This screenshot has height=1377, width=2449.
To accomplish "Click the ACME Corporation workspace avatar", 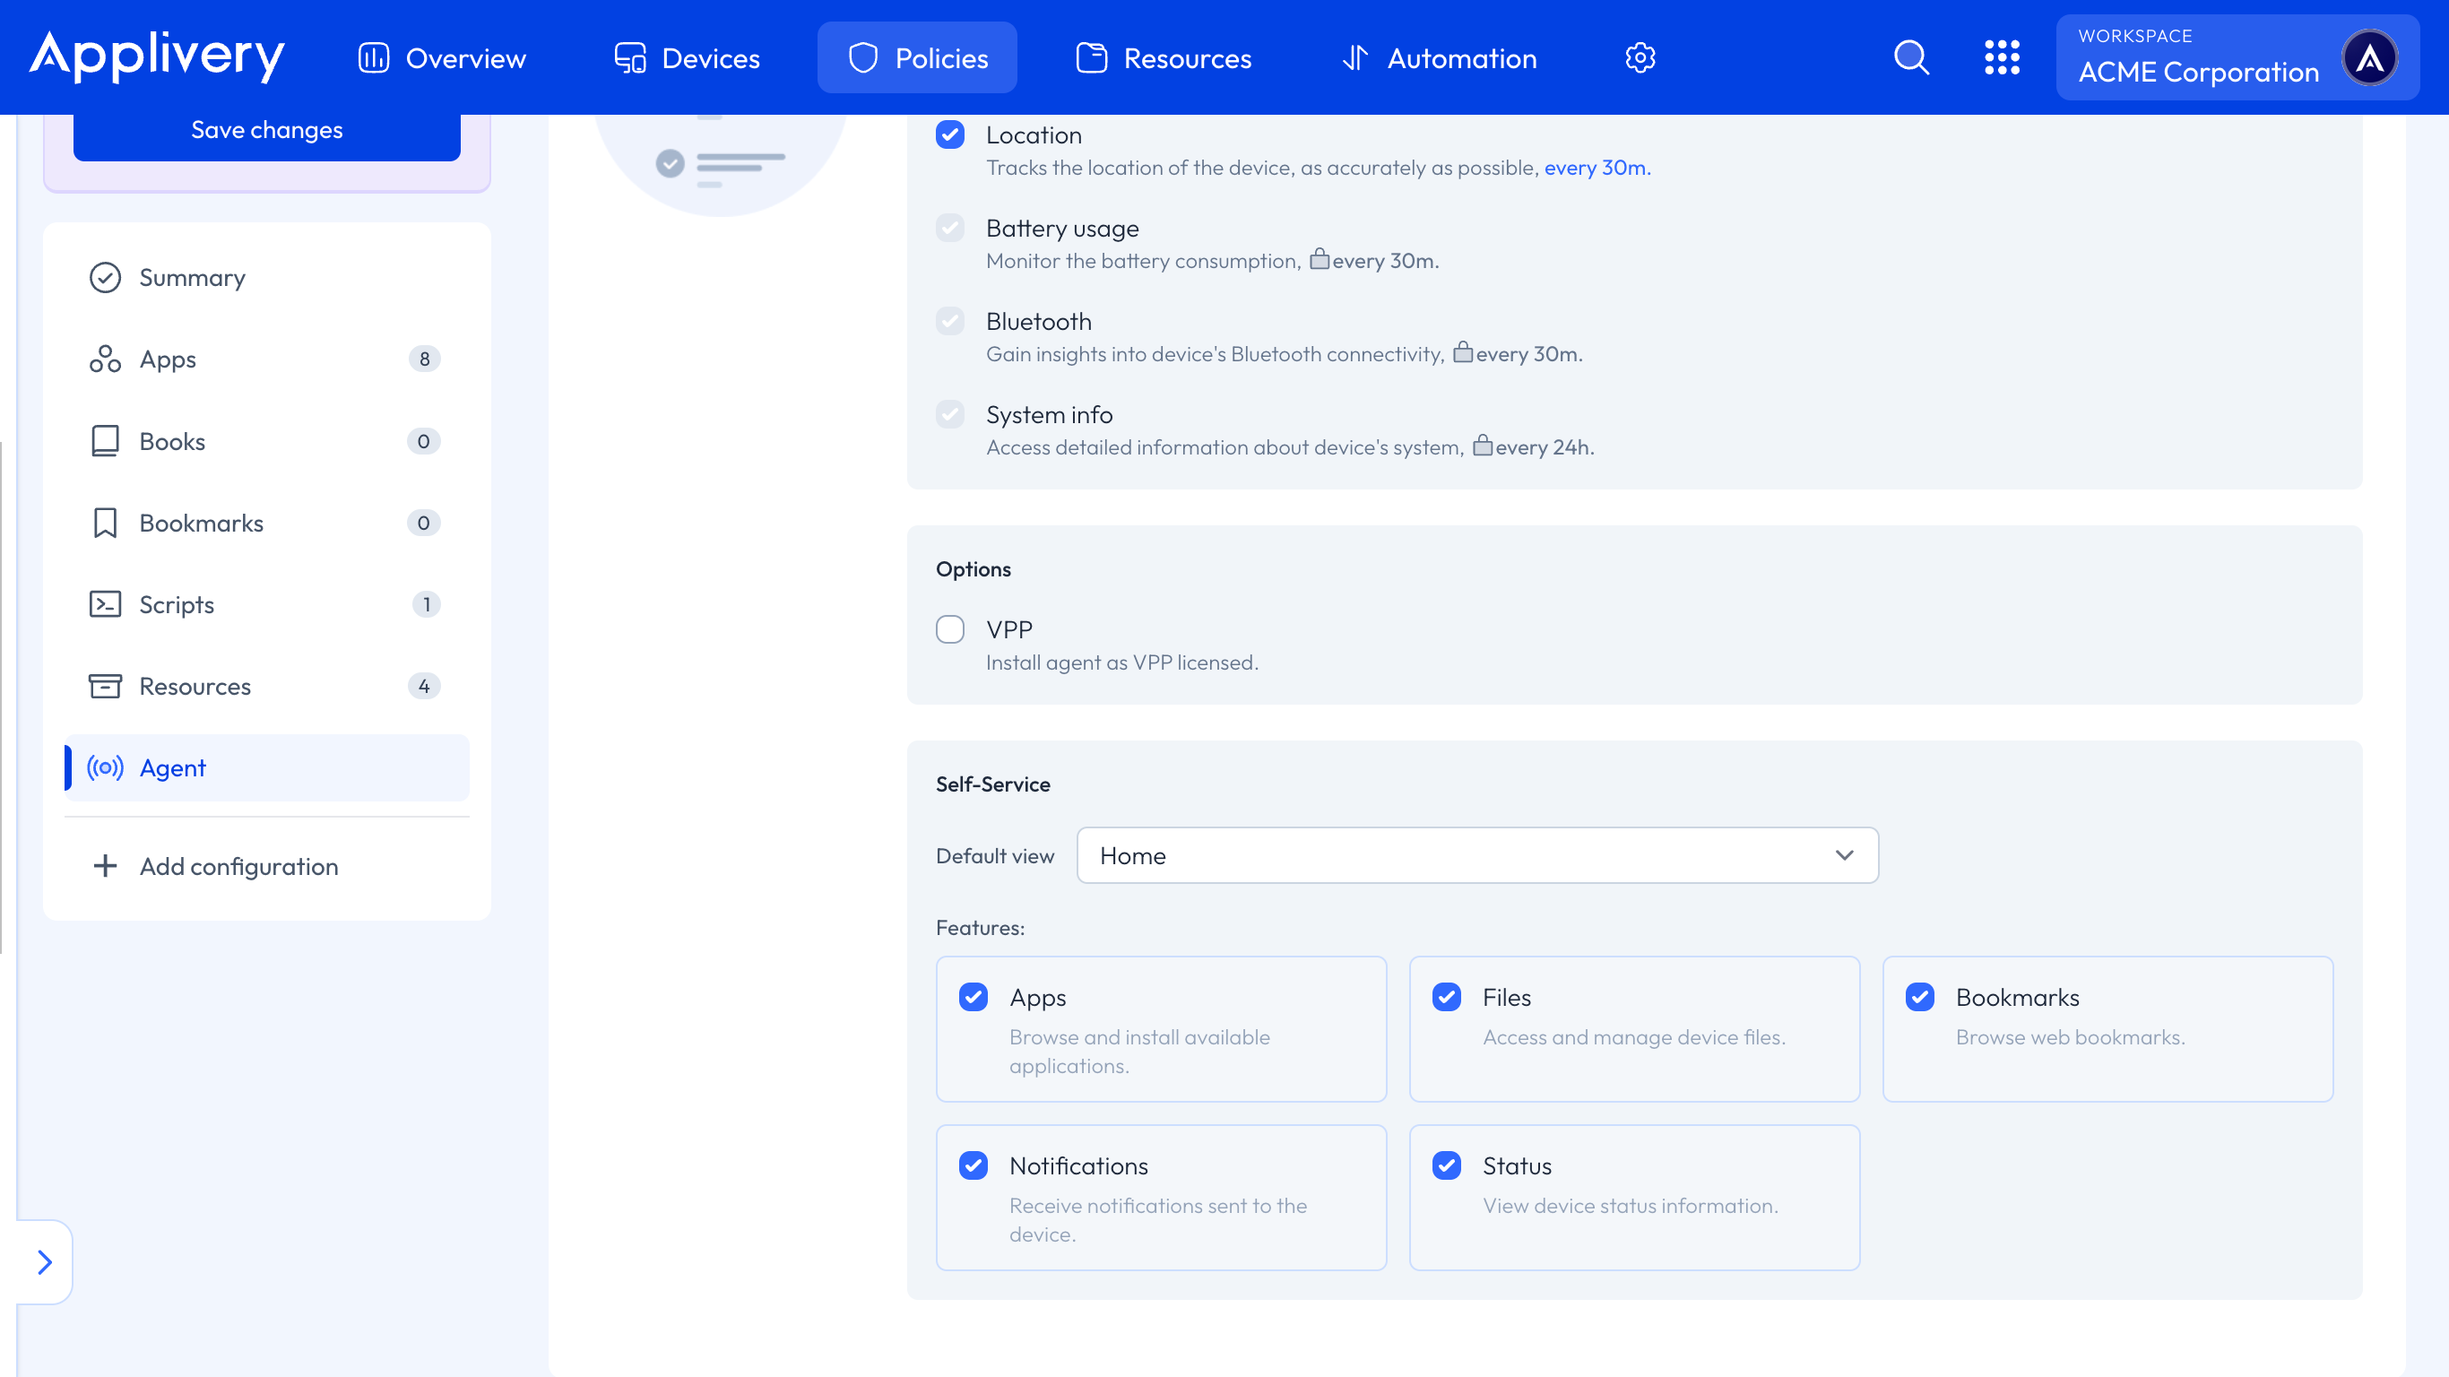I will (x=2369, y=58).
